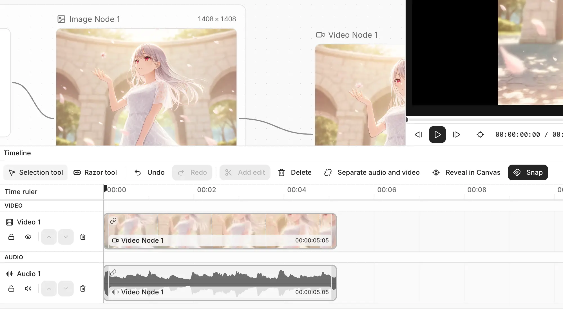Mute the Audio 1 track
The height and width of the screenshot is (309, 563).
(x=28, y=288)
